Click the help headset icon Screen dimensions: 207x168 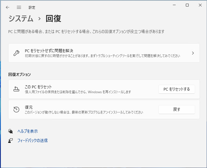click(10, 131)
